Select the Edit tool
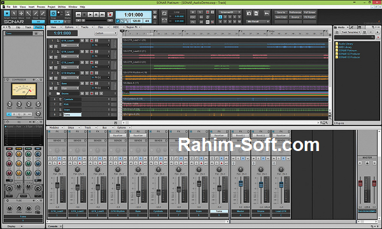This screenshot has height=229, width=382. click(x=28, y=13)
